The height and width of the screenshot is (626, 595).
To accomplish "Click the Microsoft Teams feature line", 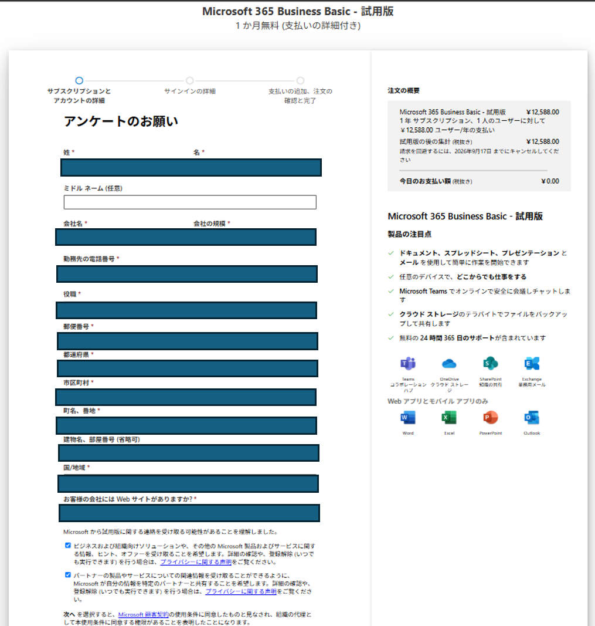I will (x=485, y=296).
